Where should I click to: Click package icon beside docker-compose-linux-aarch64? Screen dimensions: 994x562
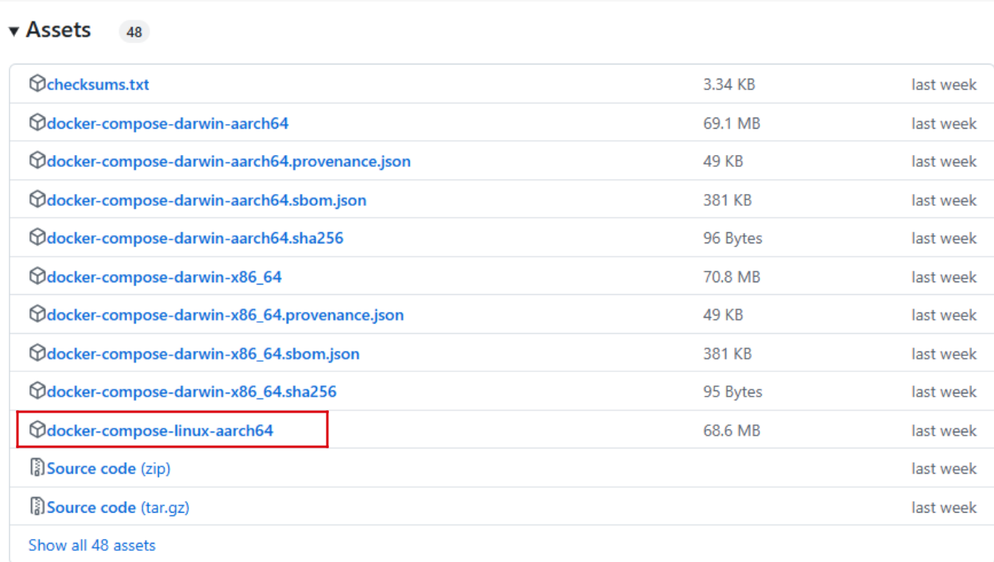[37, 429]
